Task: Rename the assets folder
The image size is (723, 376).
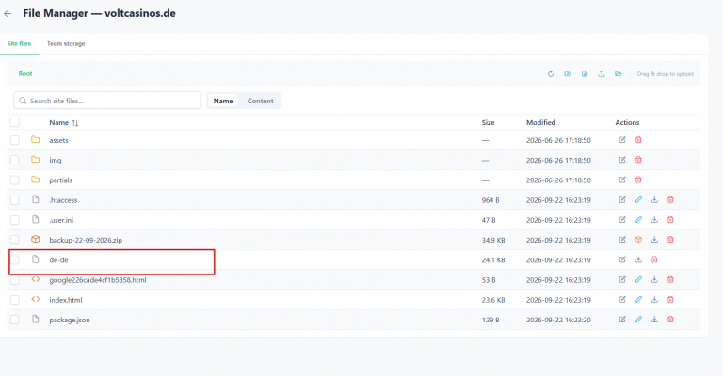Action: (622, 140)
